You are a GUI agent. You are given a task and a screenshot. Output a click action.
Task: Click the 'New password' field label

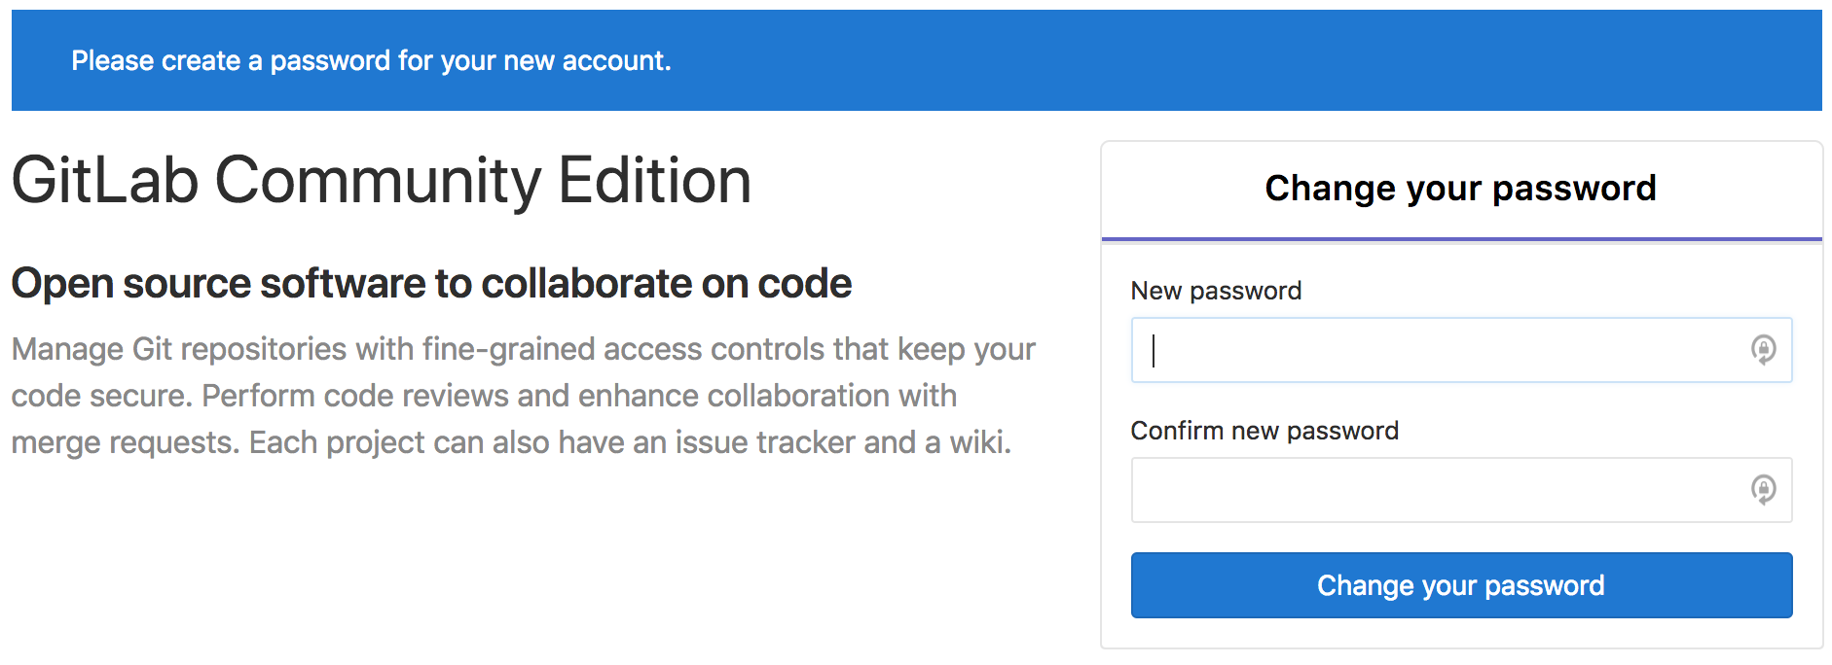[1216, 291]
